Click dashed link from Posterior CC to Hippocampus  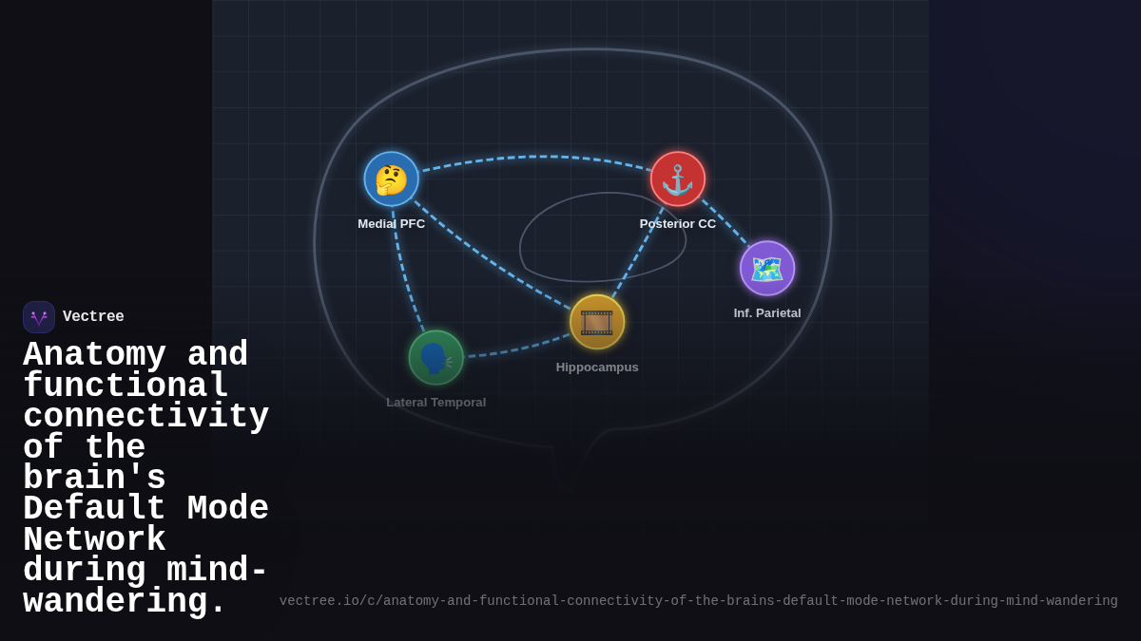[x=639, y=250]
